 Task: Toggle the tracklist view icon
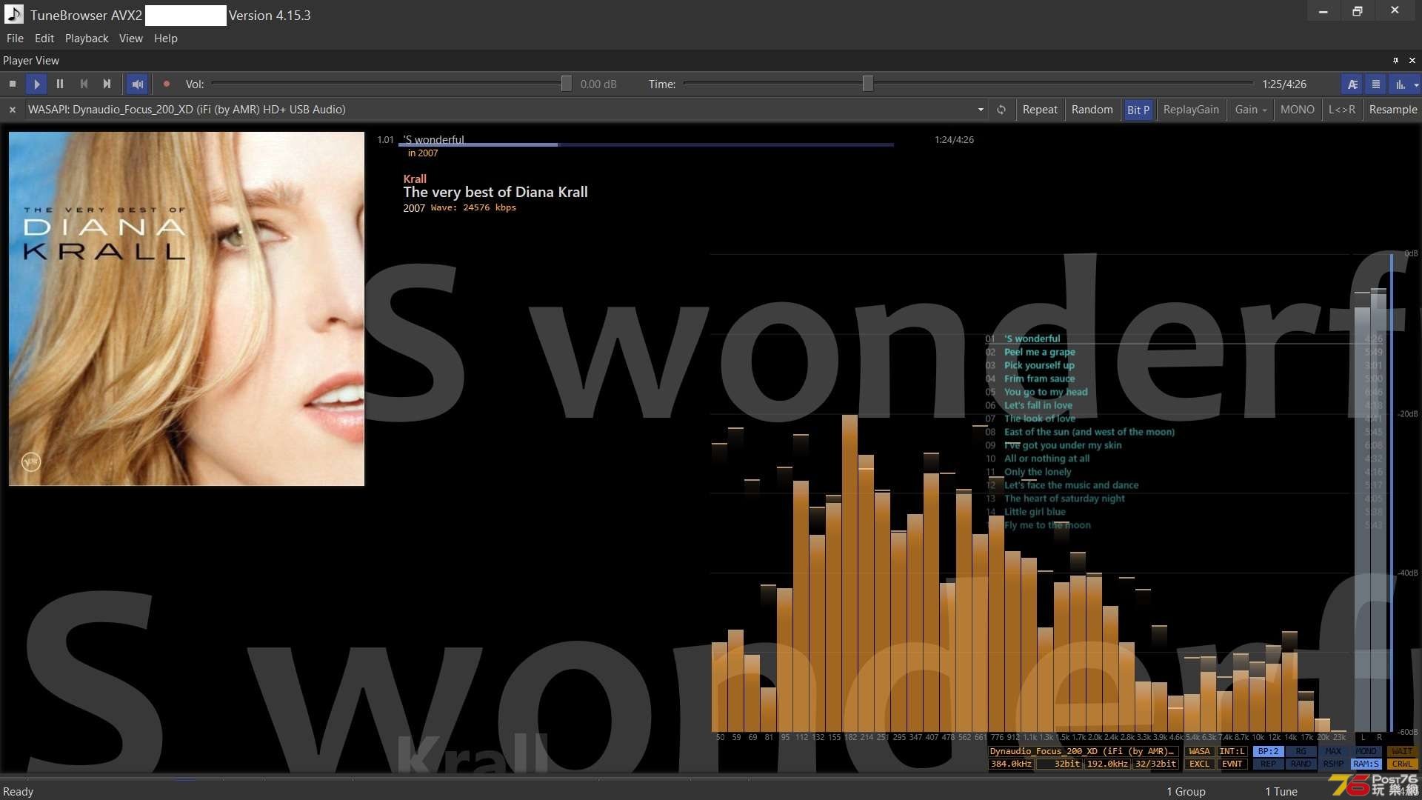coord(1376,84)
